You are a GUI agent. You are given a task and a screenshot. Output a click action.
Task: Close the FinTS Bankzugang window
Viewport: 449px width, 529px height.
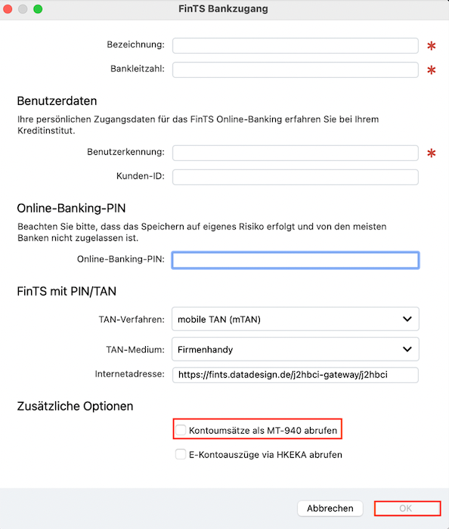tap(8, 9)
